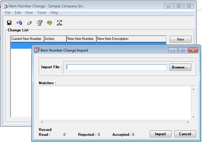Maximize the Item Number Change main window
Viewport: 202px width, 142px height.
(179, 6)
